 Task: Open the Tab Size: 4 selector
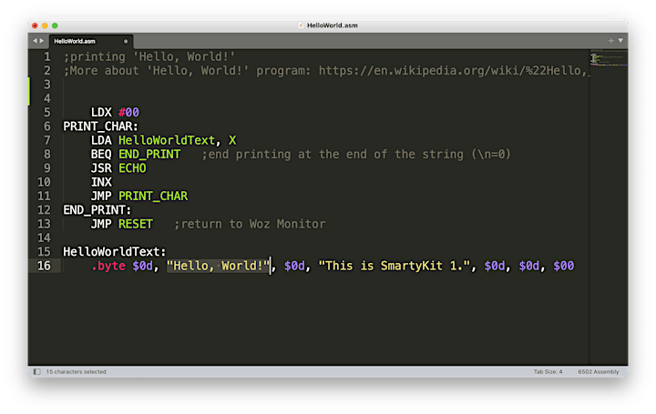point(548,371)
